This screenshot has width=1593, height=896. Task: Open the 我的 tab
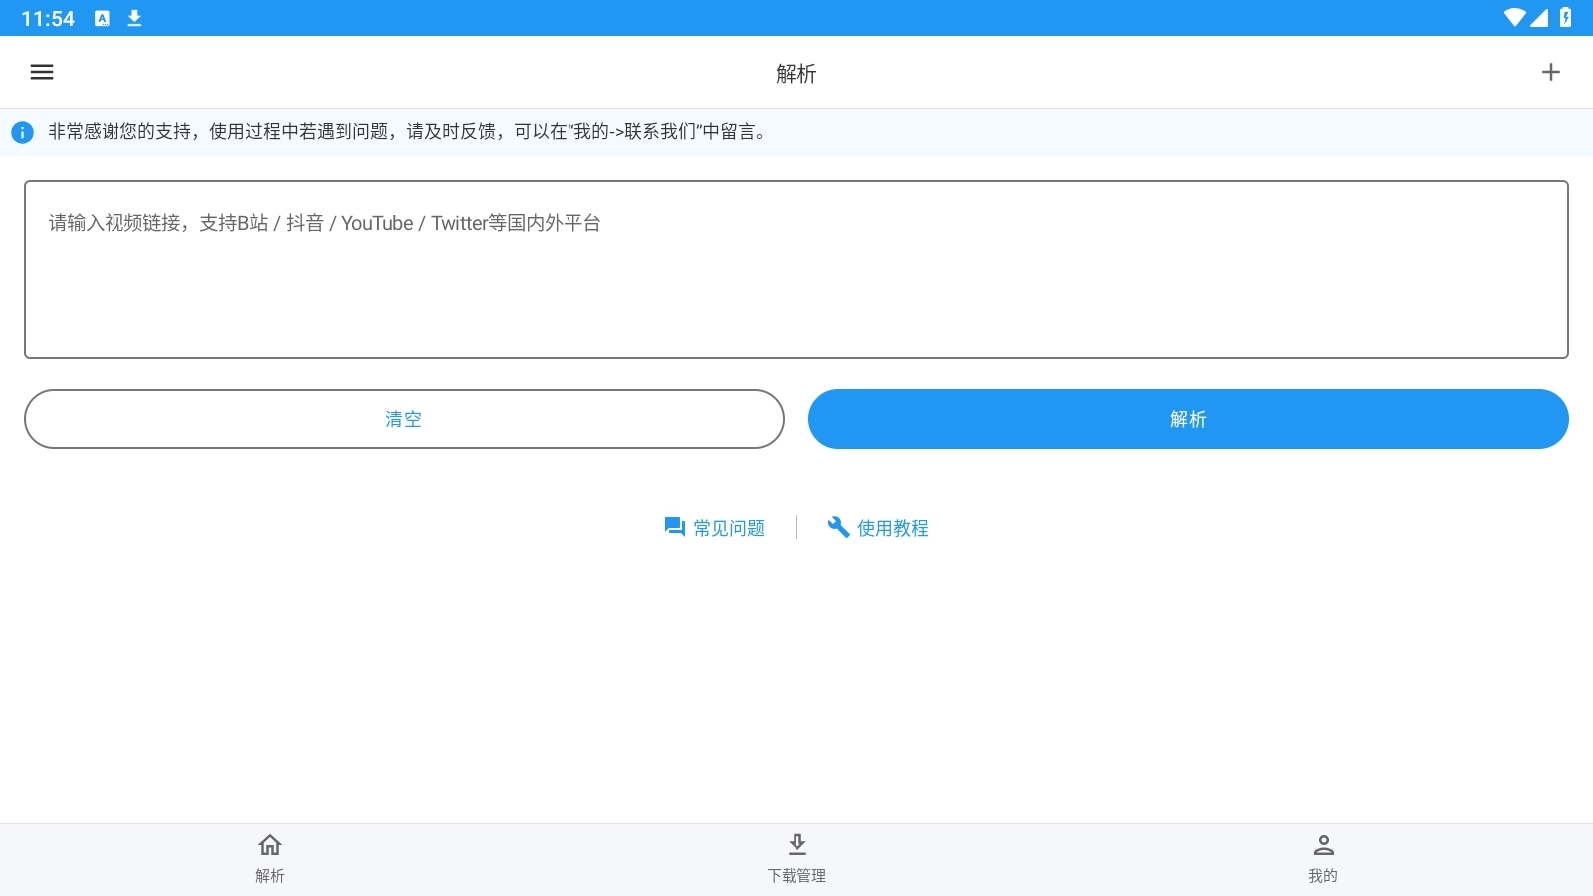point(1324,860)
